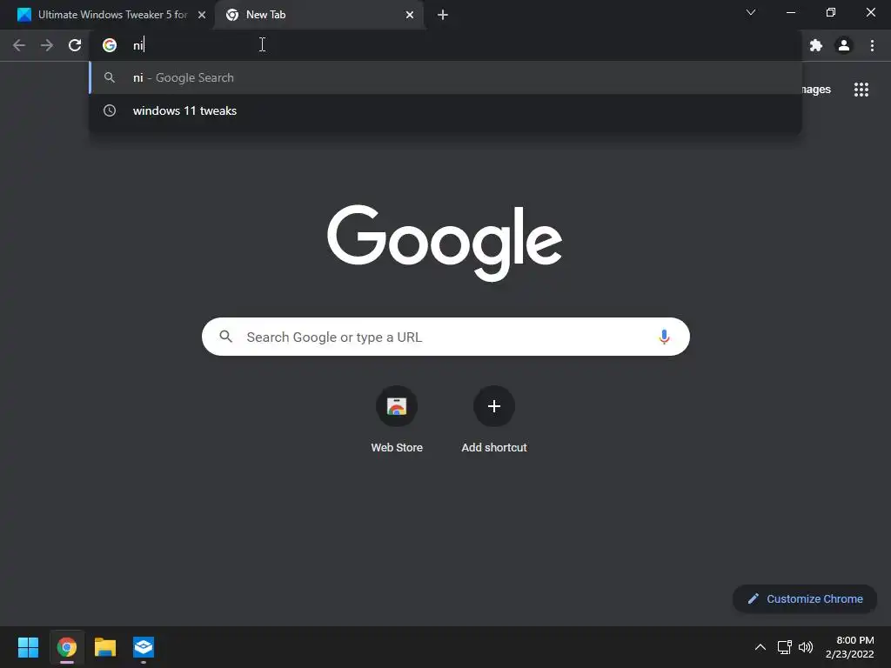Close the Ultimate Windows Tweaker tab
The width and height of the screenshot is (891, 668).
coord(202,15)
